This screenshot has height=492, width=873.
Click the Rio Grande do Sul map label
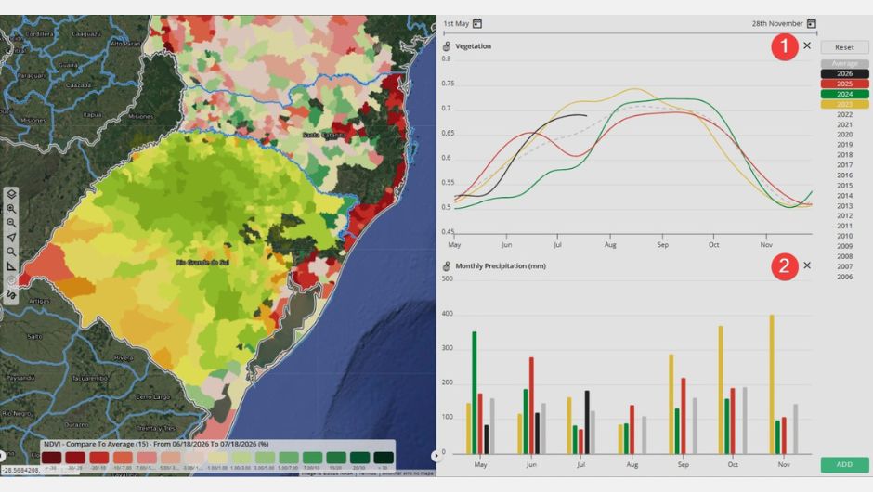tap(202, 262)
